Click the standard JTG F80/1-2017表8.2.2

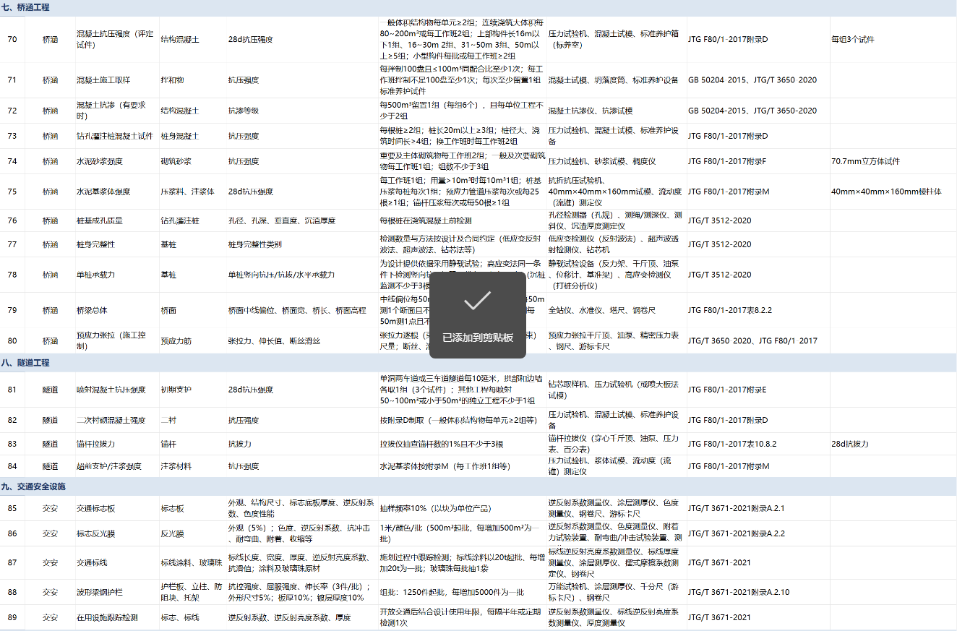730,310
